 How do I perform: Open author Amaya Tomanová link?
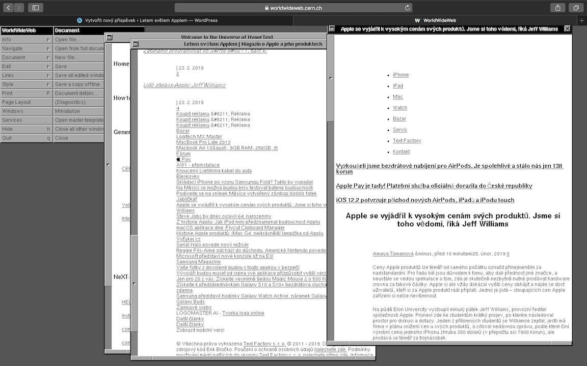(x=393, y=254)
